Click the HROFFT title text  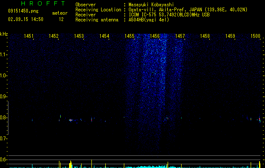[43, 3]
